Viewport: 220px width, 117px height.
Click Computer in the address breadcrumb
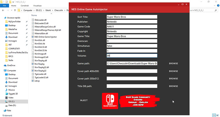click(x=28, y=10)
